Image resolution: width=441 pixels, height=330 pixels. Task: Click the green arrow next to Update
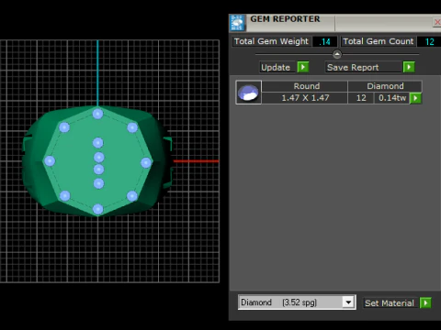[303, 67]
